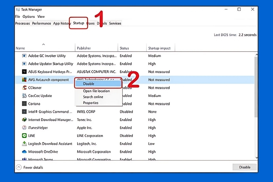Collapse with the Fewer details arrow
Image resolution: width=273 pixels, height=182 pixels.
[x=19, y=167]
